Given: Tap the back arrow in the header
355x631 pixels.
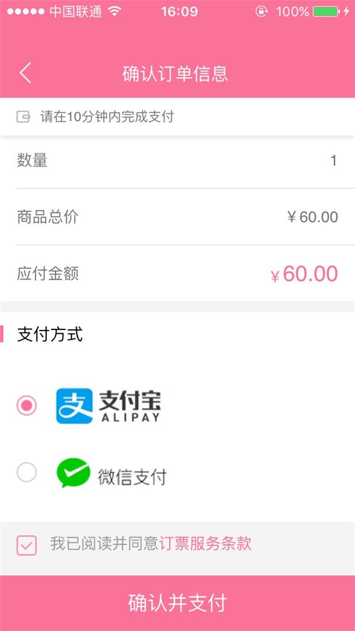Looking at the screenshot, I should pyautogui.click(x=25, y=73).
